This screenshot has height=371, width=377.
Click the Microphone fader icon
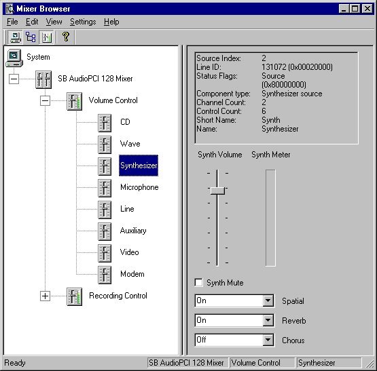coord(105,188)
